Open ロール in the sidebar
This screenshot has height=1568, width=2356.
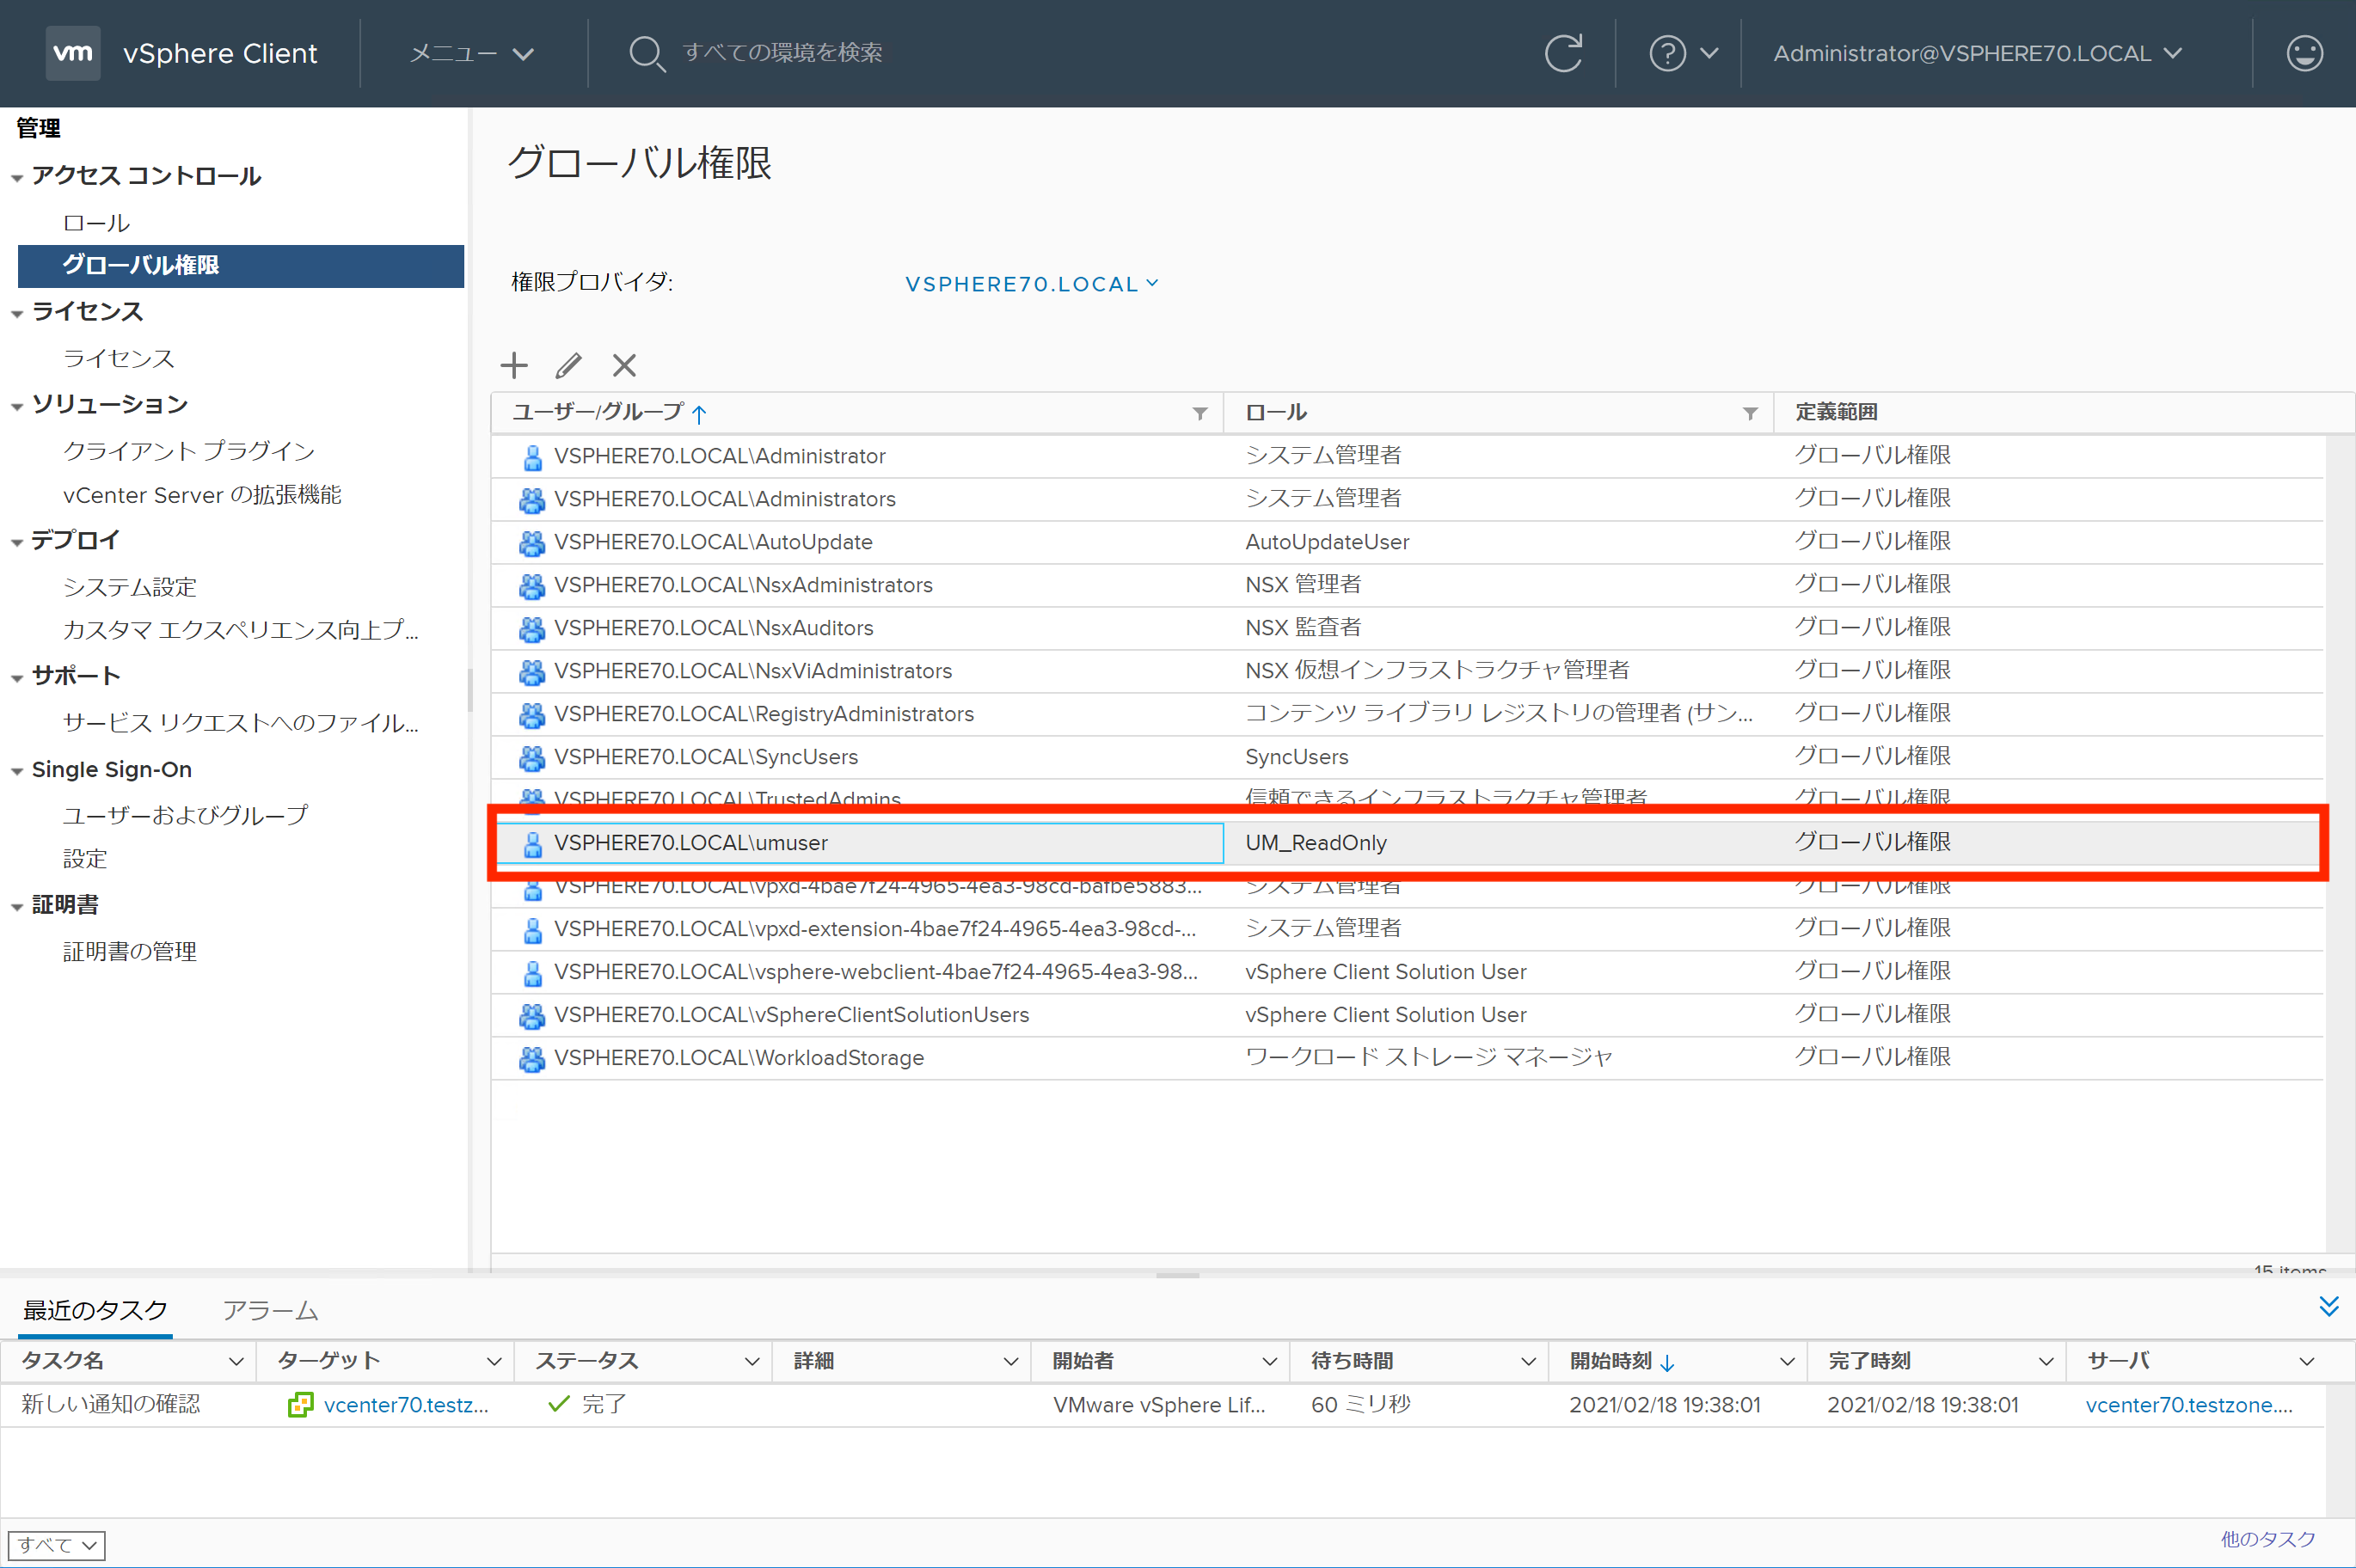click(x=96, y=222)
